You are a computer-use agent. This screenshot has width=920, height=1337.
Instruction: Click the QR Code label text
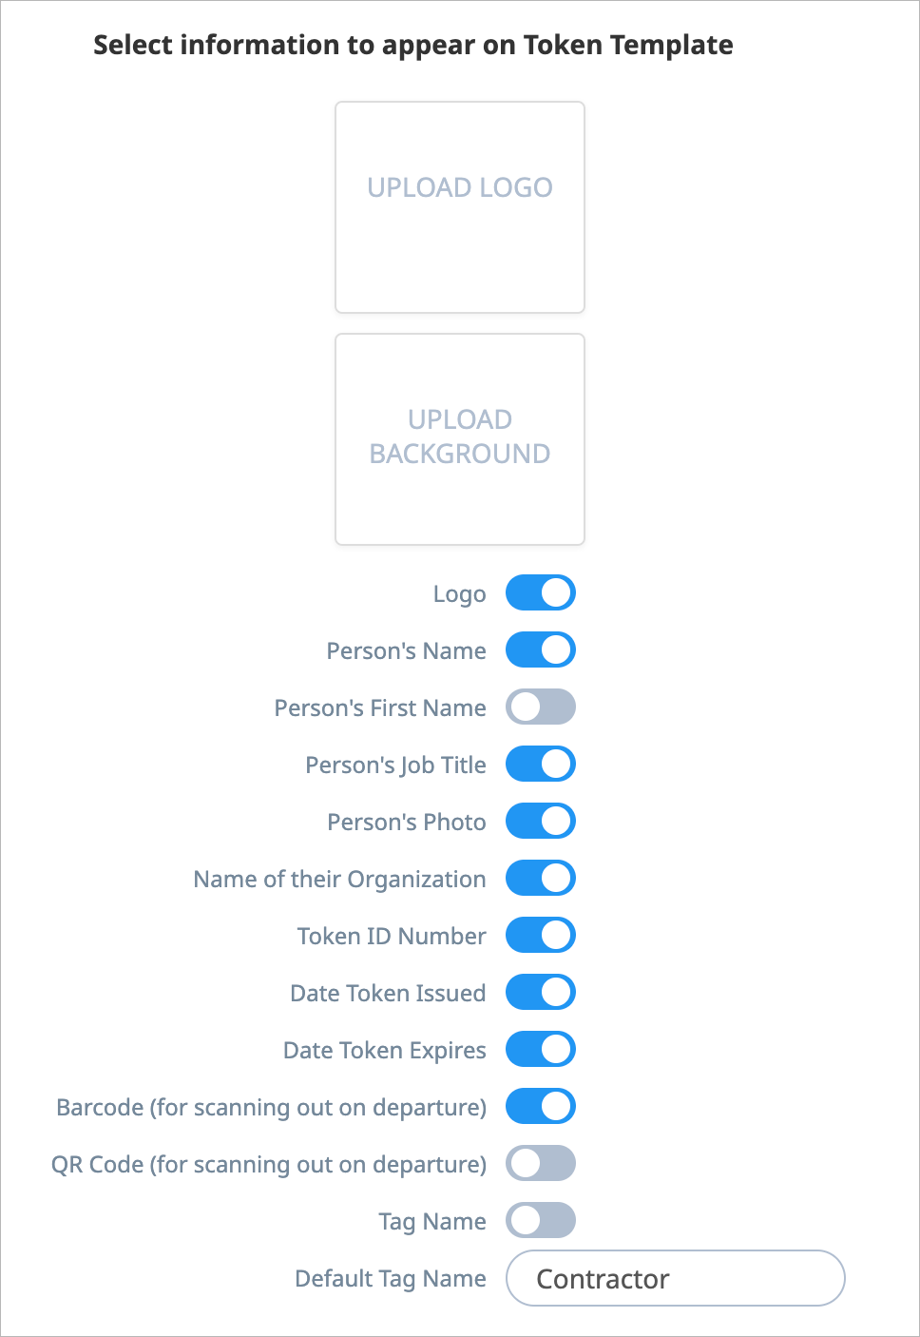pyautogui.click(x=269, y=1165)
